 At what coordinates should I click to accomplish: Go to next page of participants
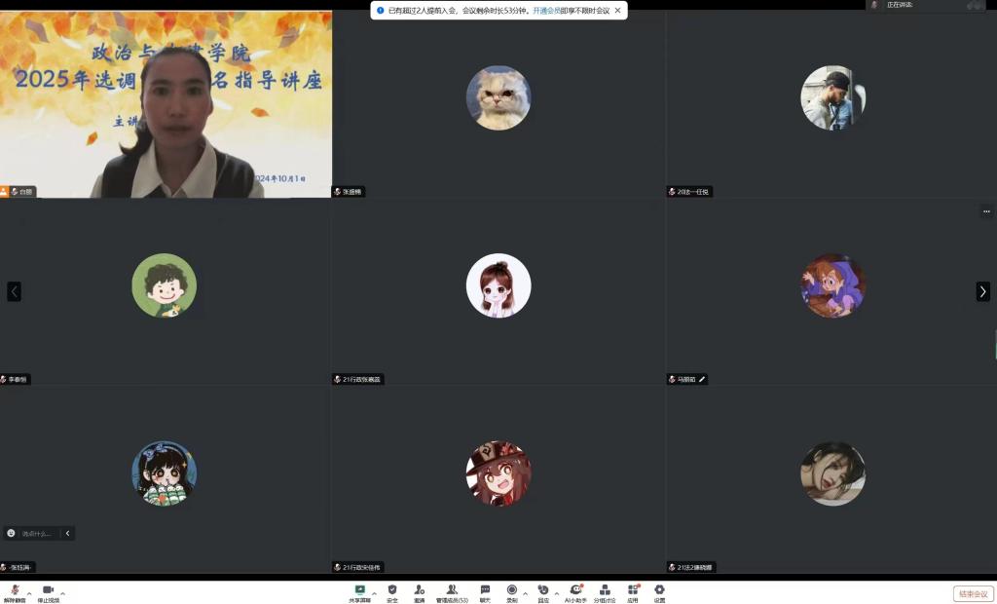pyautogui.click(x=982, y=291)
